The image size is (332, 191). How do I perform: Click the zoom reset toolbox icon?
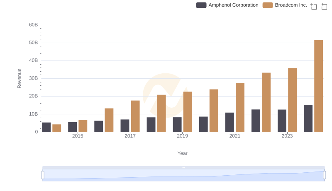click(324, 6)
